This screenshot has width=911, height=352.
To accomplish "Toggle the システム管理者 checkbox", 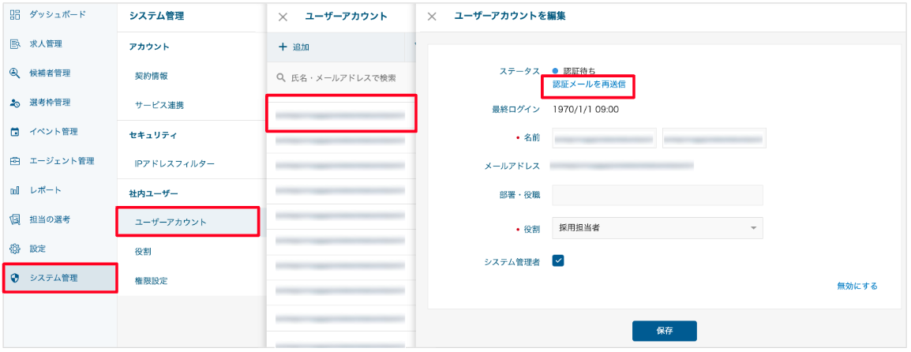I will point(558,261).
